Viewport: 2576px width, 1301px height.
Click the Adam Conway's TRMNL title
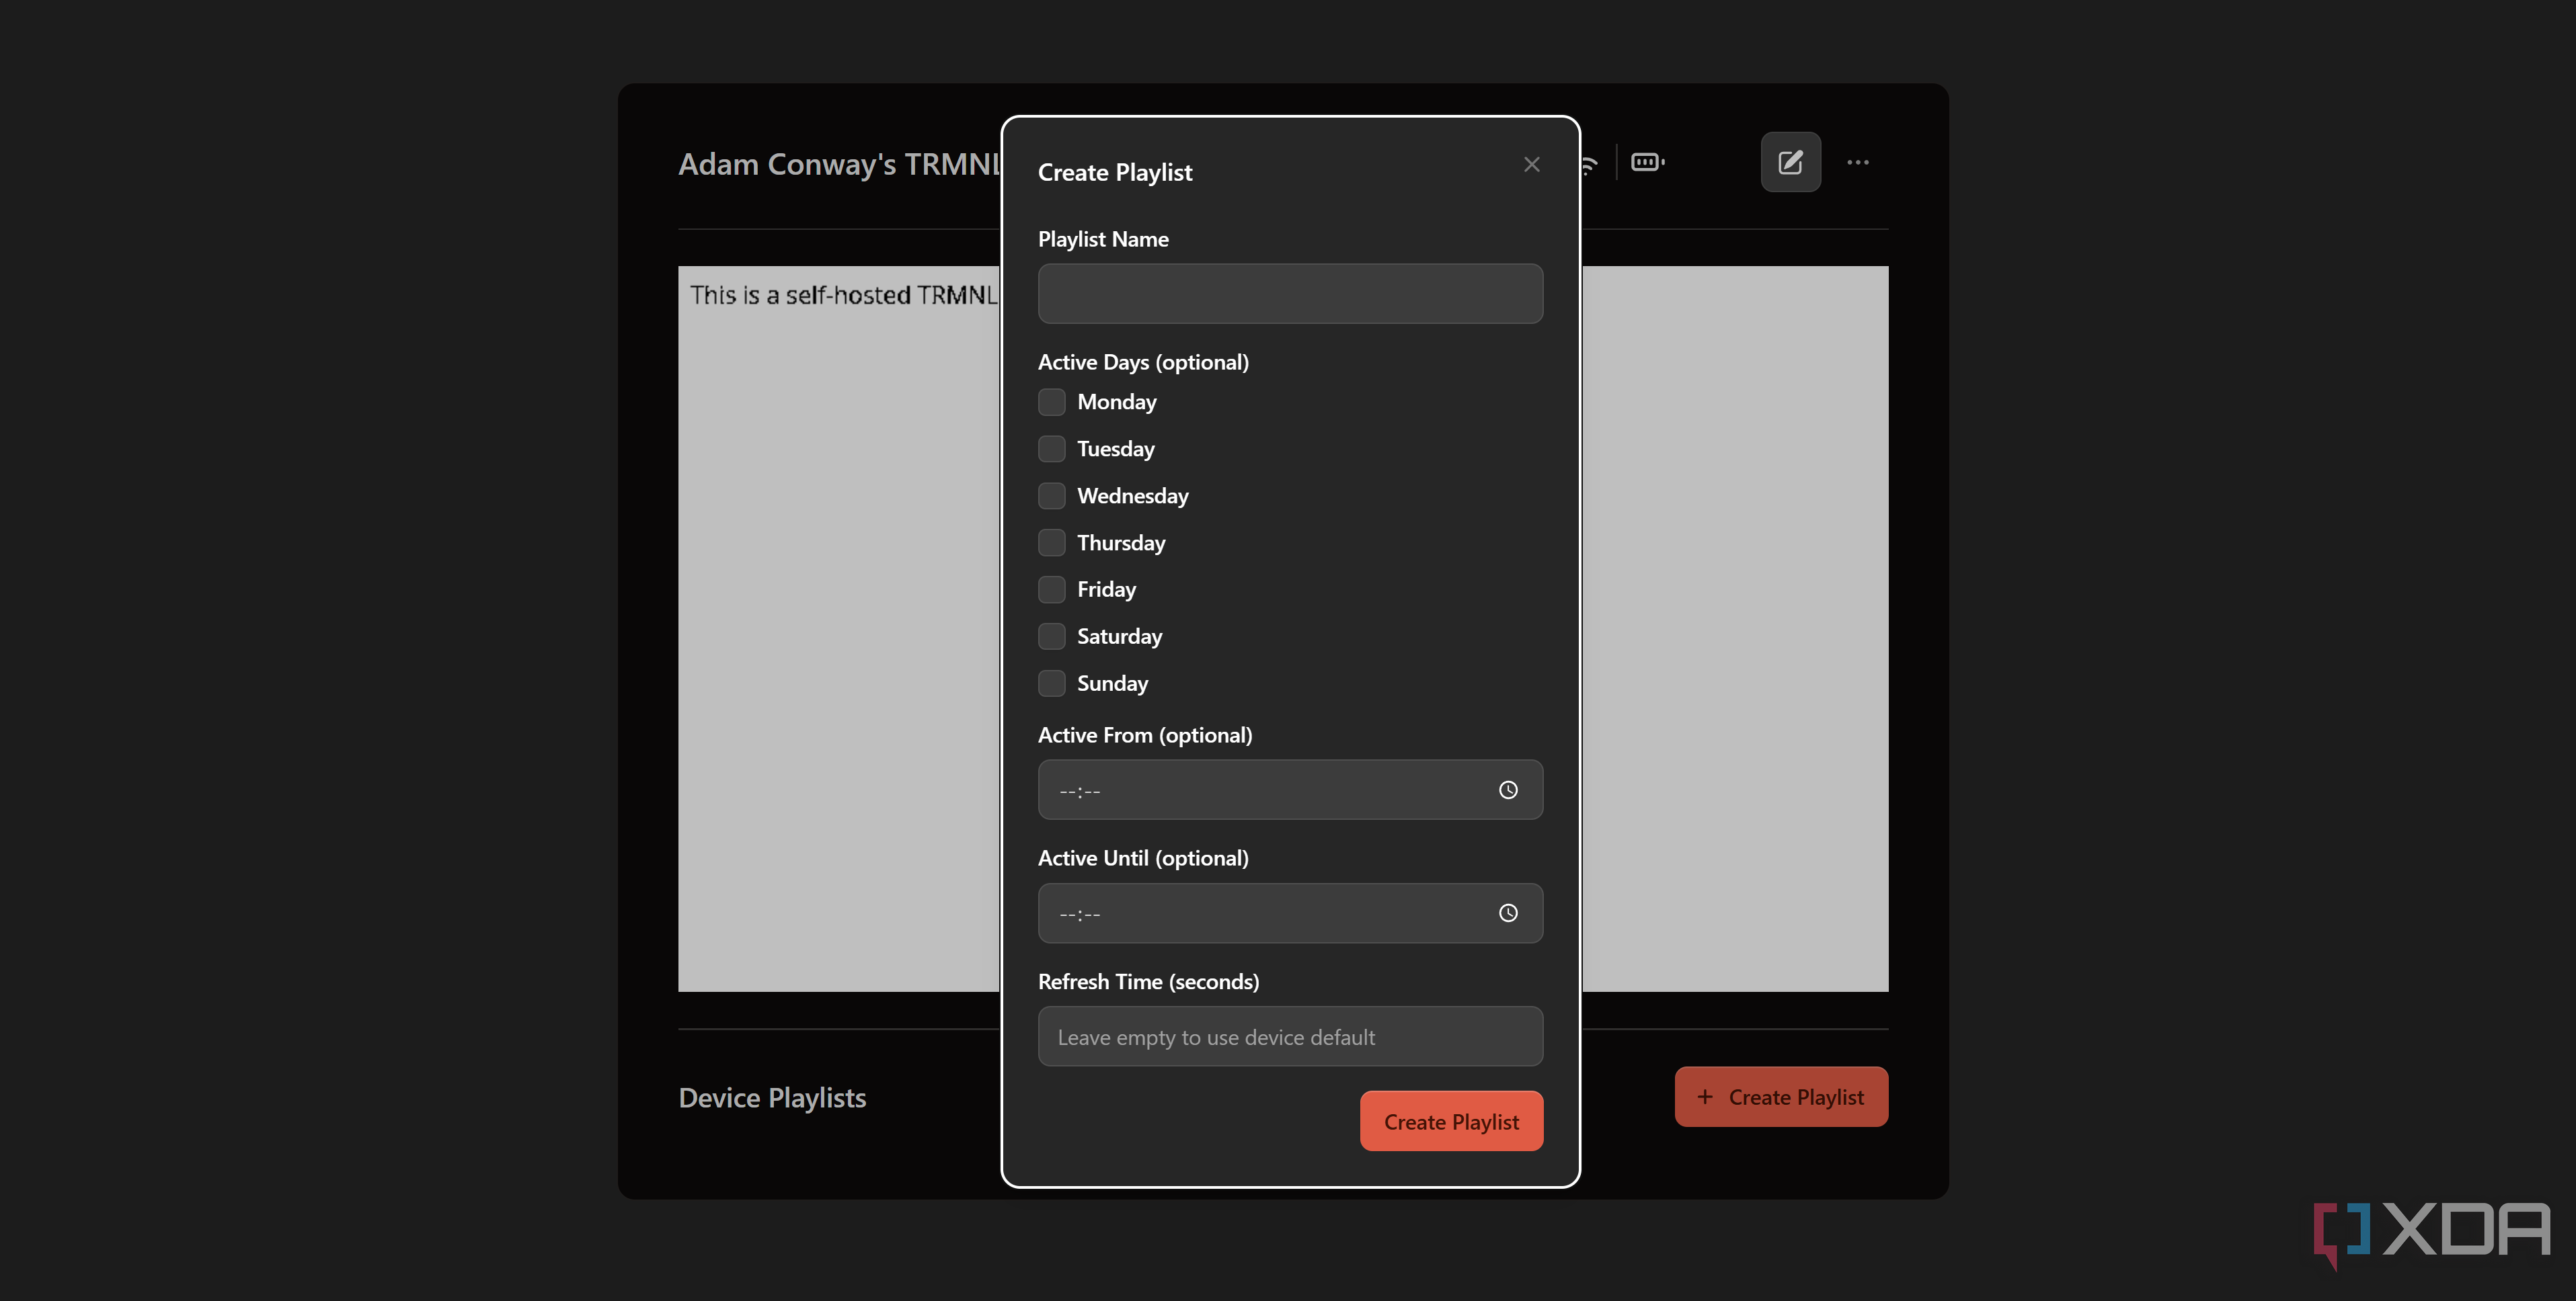(x=839, y=164)
